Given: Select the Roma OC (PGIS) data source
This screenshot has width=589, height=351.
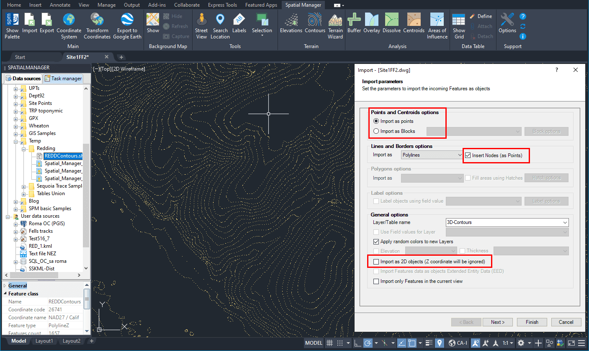Looking at the screenshot, I should (46, 224).
